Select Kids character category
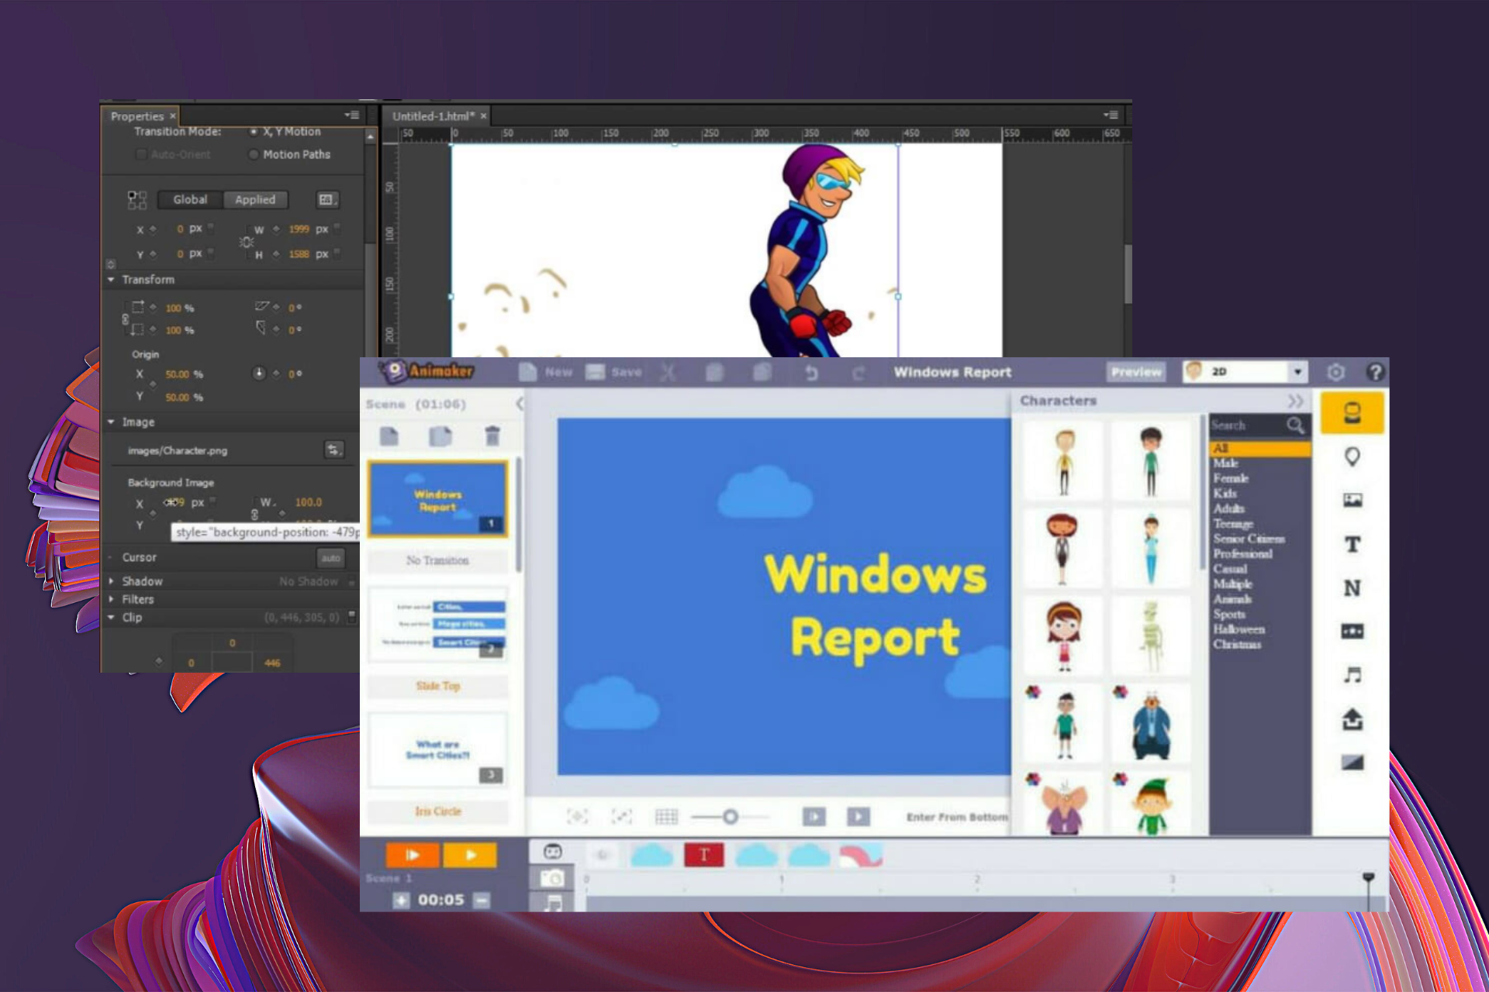 [1225, 493]
